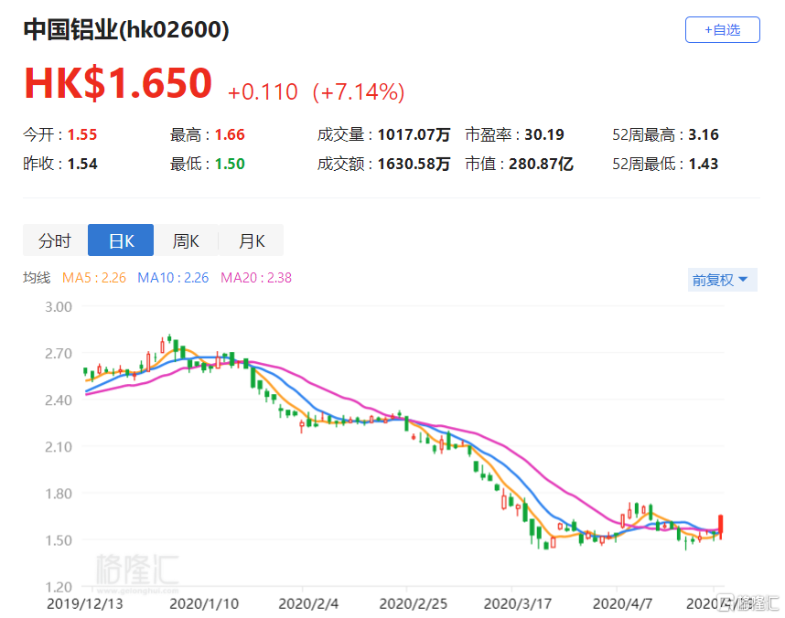
Task: Click the +0.110 price change
Action: 263,92
